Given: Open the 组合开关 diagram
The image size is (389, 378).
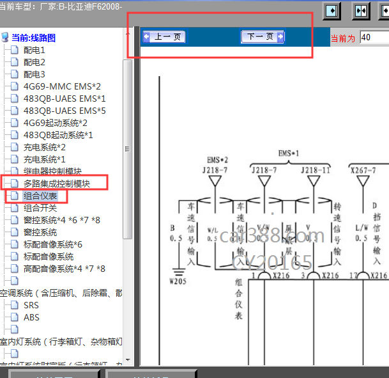Looking at the screenshot, I should pos(40,208).
